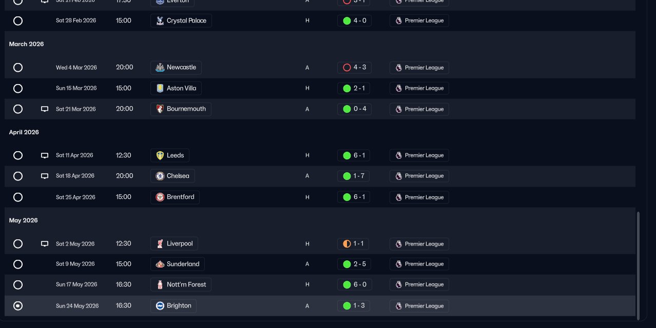Open the Brighton team button
Image resolution: width=656 pixels, height=328 pixels.
coord(173,306)
